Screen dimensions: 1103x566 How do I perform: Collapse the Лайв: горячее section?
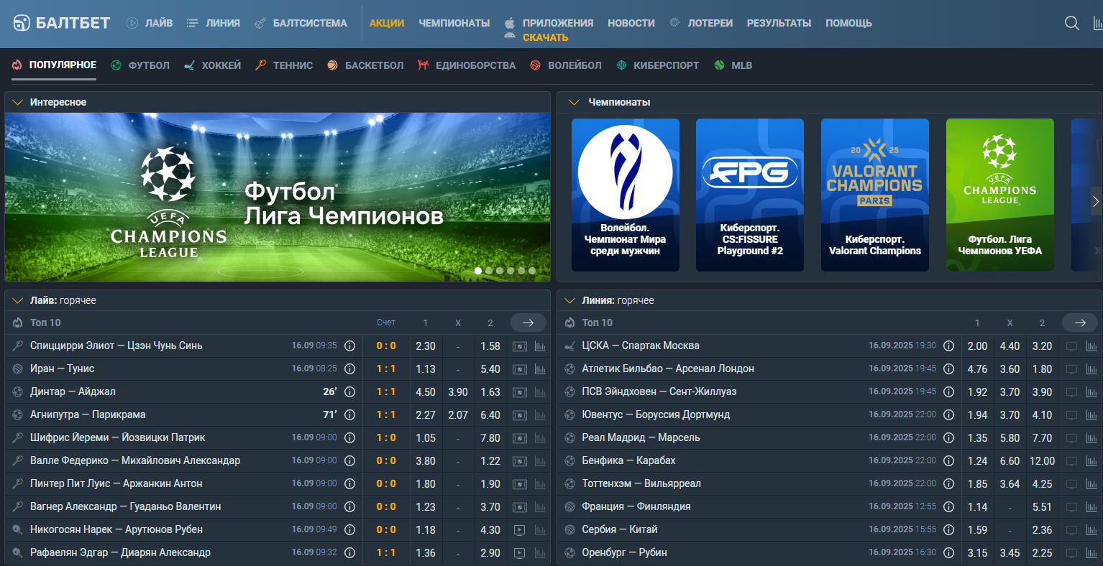[18, 300]
